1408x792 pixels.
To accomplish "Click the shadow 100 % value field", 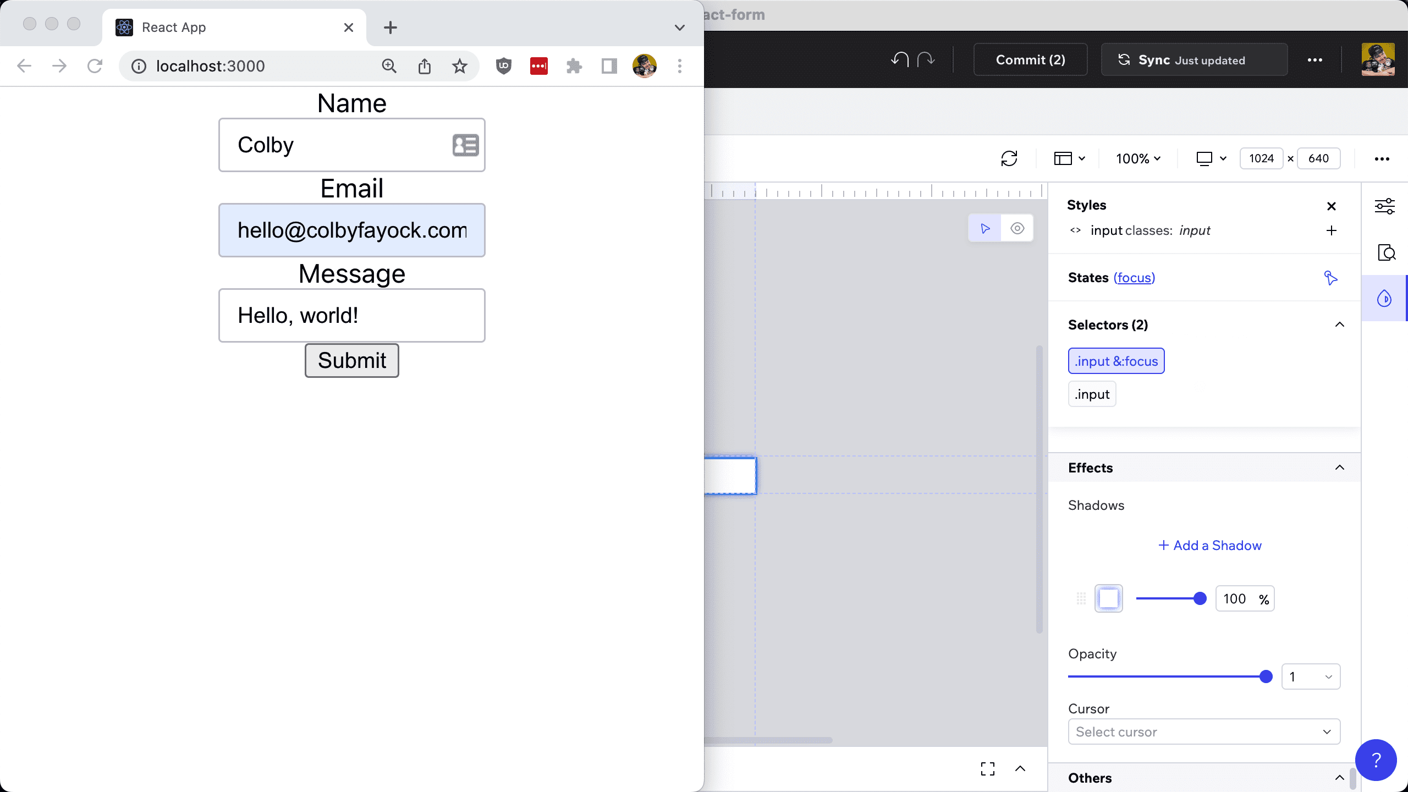I will click(1245, 598).
